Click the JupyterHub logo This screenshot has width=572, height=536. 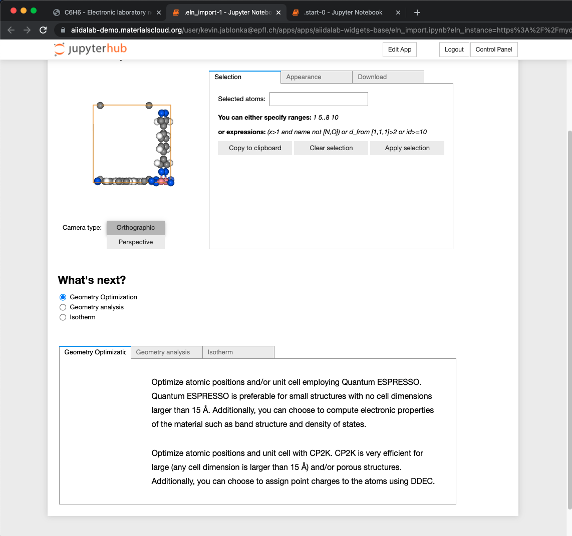pos(90,49)
